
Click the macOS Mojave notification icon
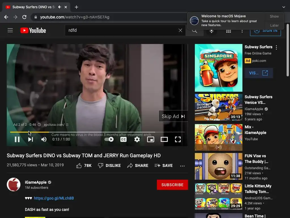[x=194, y=20]
